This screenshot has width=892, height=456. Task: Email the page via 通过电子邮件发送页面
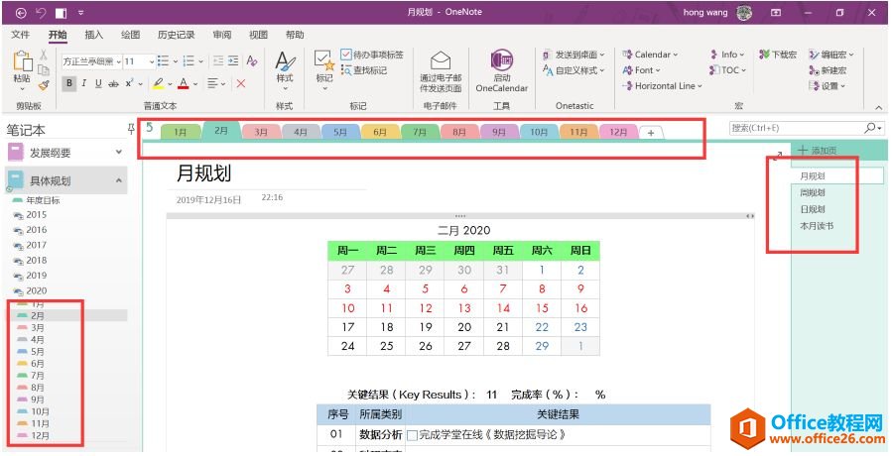coord(441,71)
